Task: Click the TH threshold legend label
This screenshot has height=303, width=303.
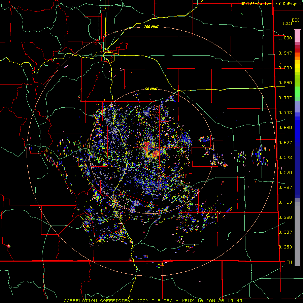Action: 289,262
